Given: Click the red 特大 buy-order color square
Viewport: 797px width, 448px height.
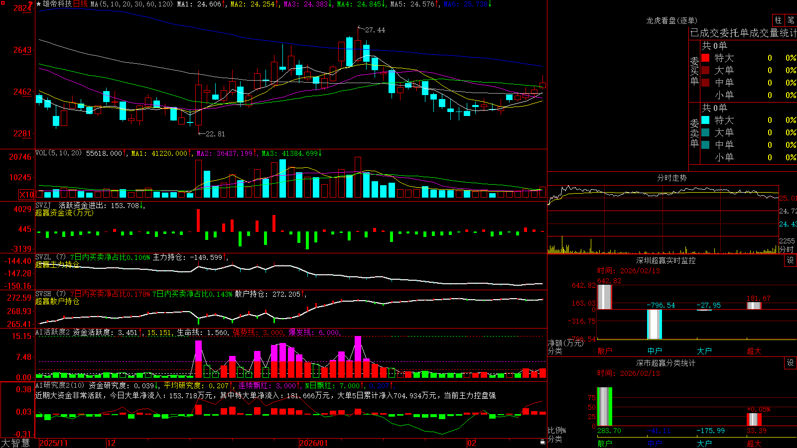Looking at the screenshot, I should point(705,58).
